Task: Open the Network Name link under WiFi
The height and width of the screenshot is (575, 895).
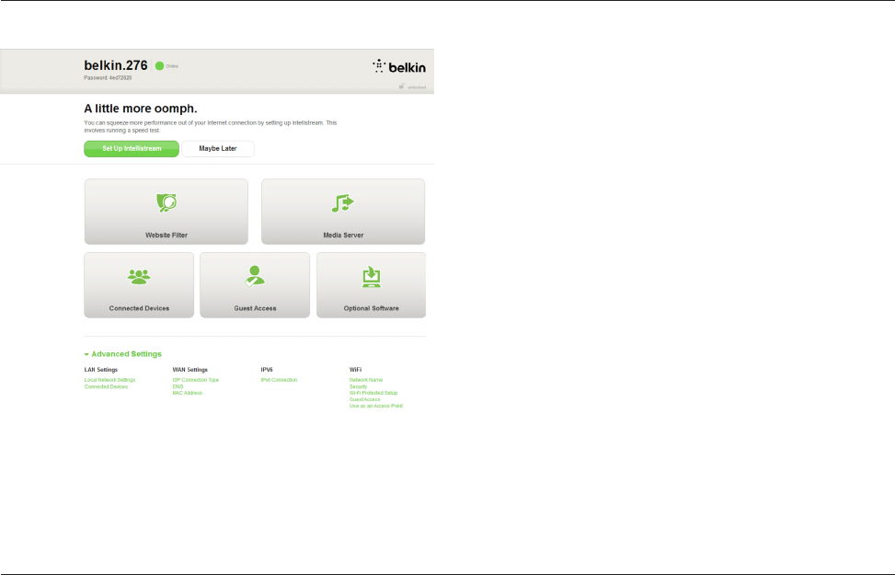Action: [366, 380]
